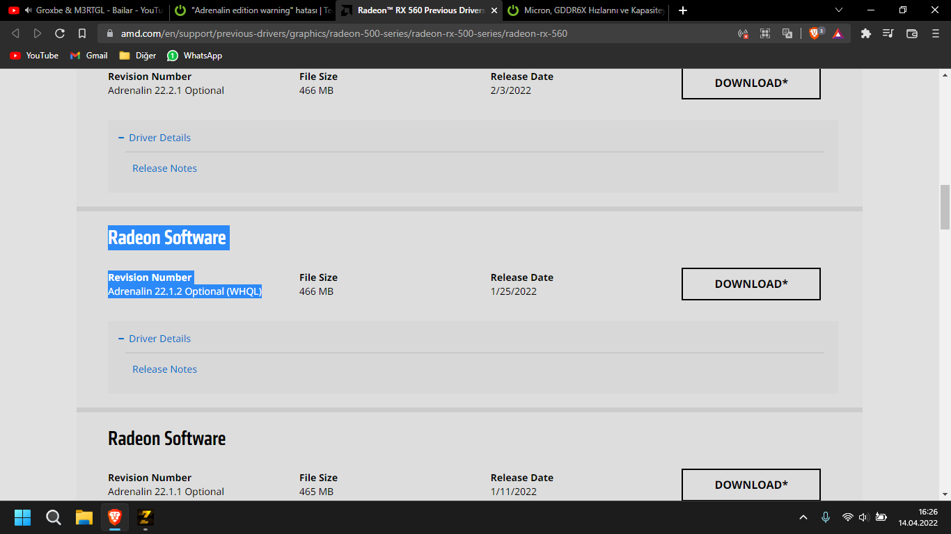Go forward to the next page
The height and width of the screenshot is (534, 951).
click(x=38, y=33)
